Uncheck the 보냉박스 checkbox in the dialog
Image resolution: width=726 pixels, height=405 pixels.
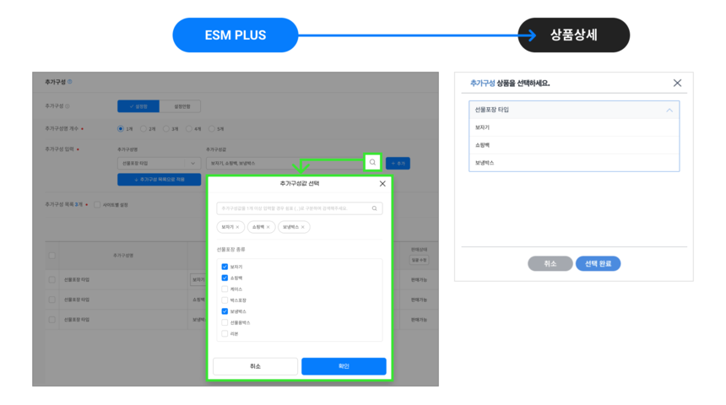(225, 311)
